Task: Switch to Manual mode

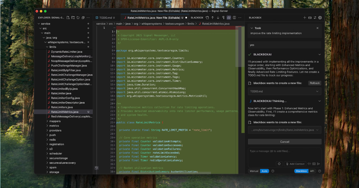Action: (254, 171)
